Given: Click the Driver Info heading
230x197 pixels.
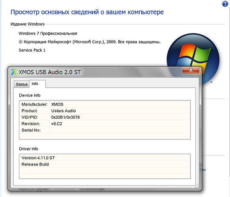Looking at the screenshot, I should tap(29, 149).
